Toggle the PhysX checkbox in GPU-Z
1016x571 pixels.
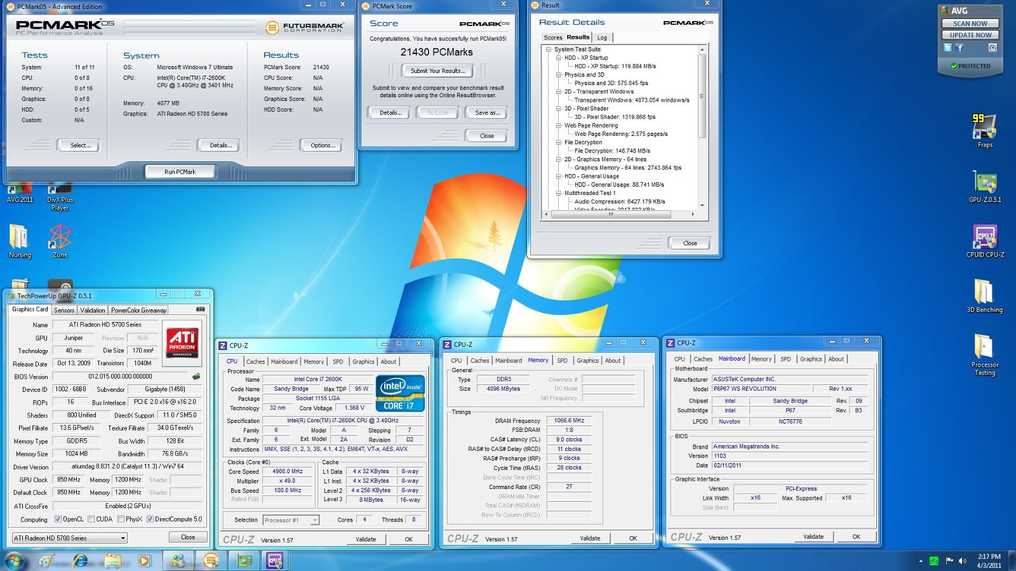coord(121,519)
